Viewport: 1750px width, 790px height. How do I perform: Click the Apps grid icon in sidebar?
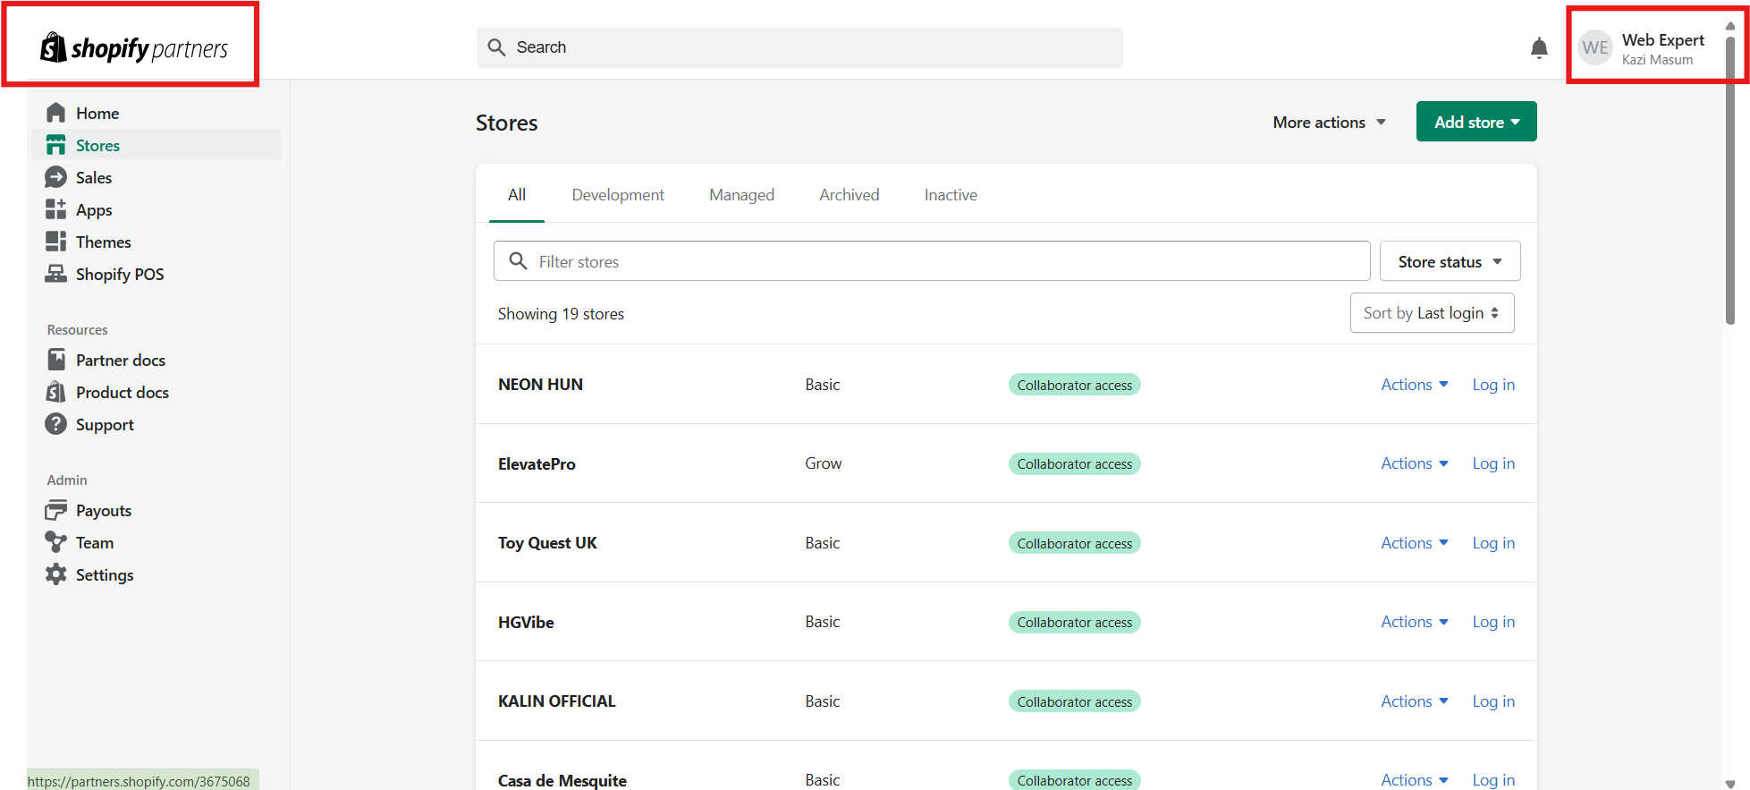(55, 209)
